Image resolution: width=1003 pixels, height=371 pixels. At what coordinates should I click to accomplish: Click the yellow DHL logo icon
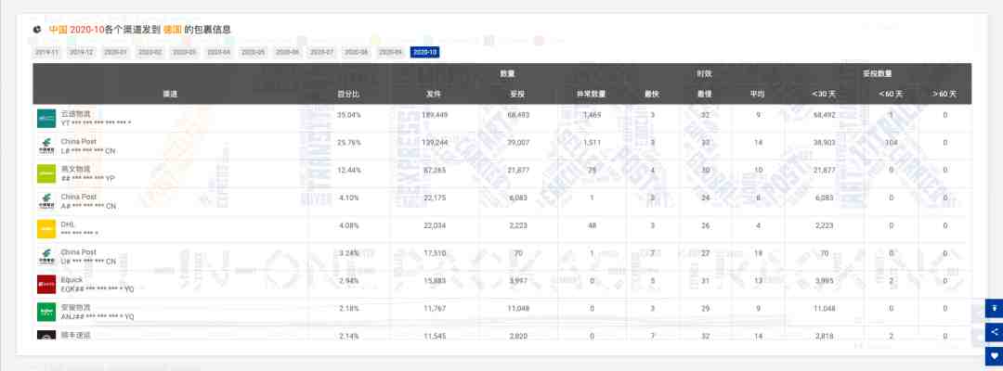(46, 228)
